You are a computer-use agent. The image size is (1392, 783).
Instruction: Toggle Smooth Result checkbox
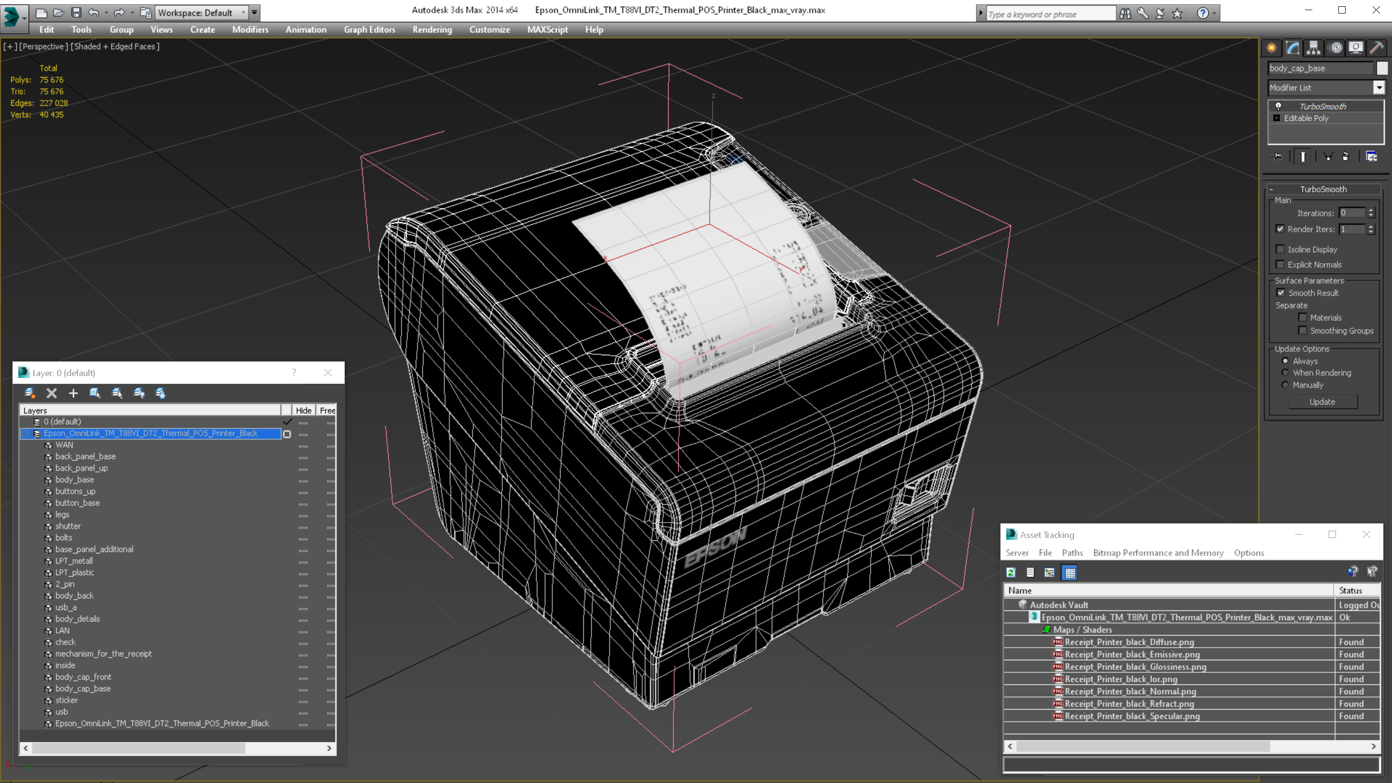[1281, 292]
